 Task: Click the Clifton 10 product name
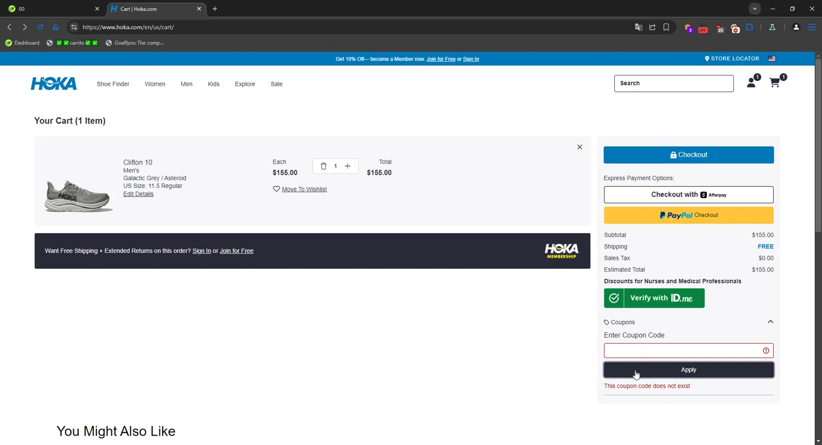[138, 163]
